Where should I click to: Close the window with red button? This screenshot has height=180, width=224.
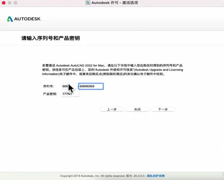(x=4, y=3)
